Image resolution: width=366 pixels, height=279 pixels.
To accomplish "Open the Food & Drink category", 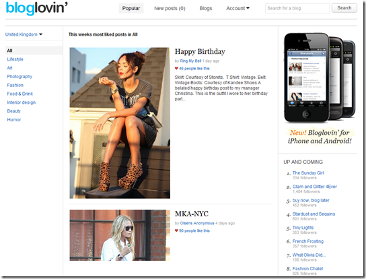I will pyautogui.click(x=20, y=94).
